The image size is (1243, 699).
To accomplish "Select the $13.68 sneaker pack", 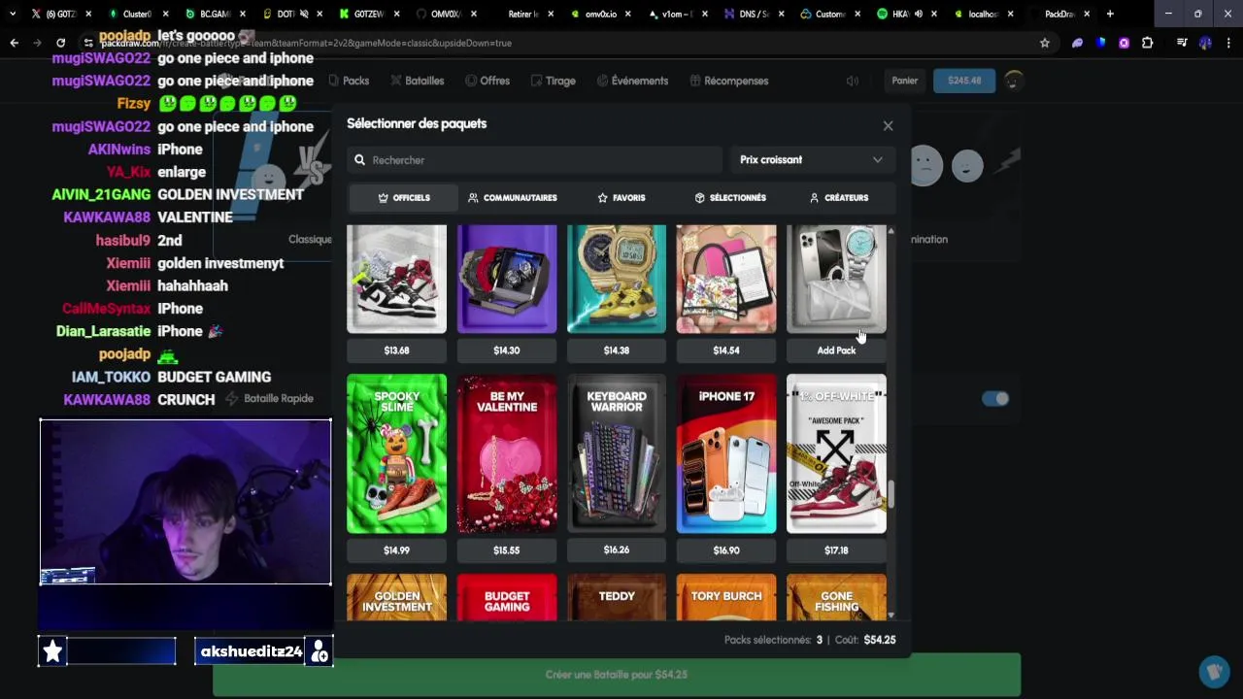I will 396,280.
